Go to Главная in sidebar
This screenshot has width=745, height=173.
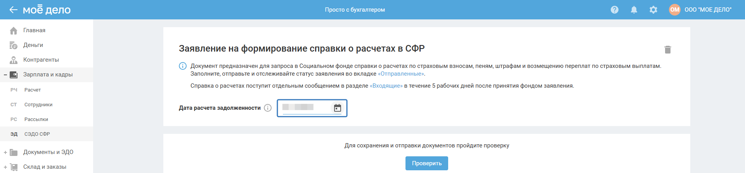click(34, 30)
